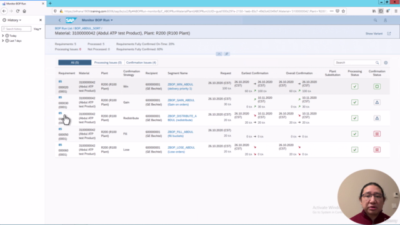
Task: Open the browser library icon
Action: (x=374, y=11)
